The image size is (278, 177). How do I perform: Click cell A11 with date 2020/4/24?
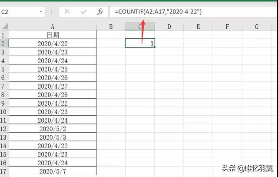coord(53,120)
